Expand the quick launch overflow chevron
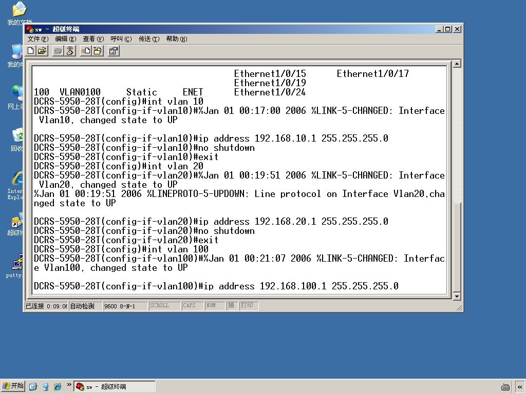This screenshot has height=394, width=526. 69,385
